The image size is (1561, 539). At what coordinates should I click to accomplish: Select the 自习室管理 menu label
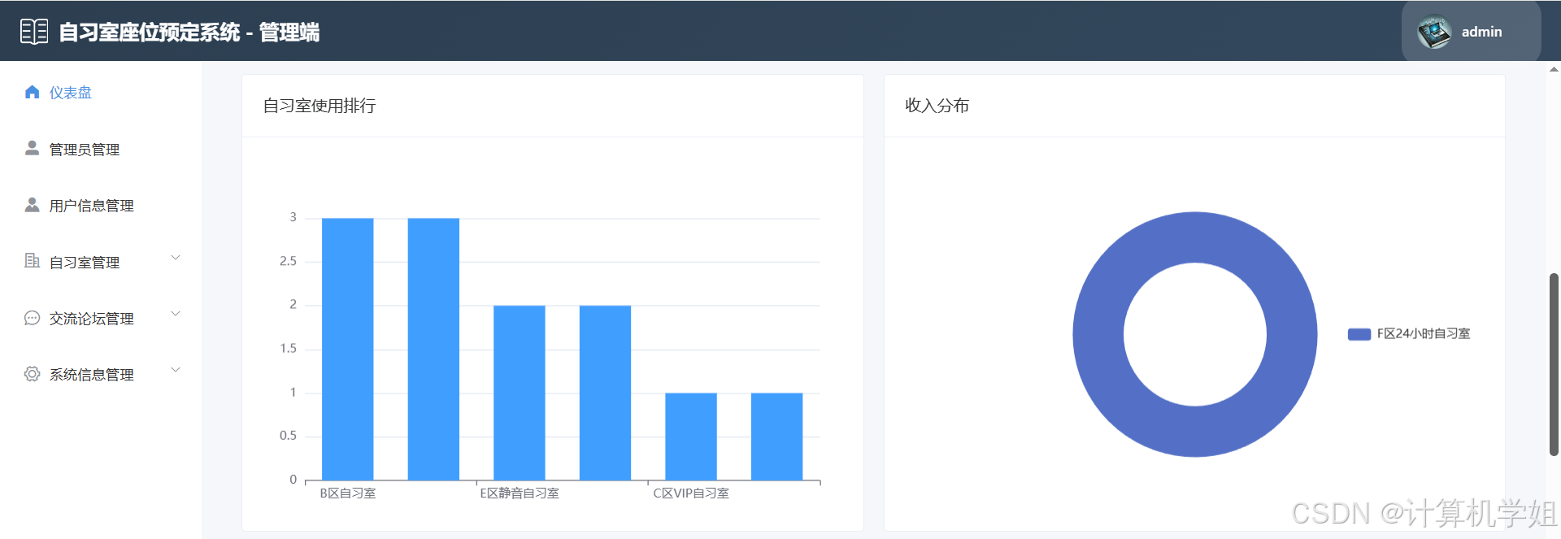pyautogui.click(x=85, y=263)
